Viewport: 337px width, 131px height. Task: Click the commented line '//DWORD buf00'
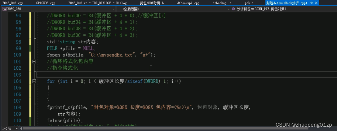click(x=106, y=16)
